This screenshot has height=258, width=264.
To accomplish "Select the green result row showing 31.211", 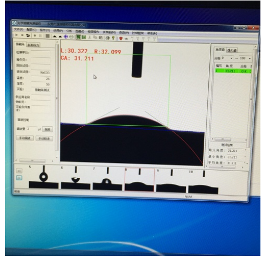I will coord(233,71).
